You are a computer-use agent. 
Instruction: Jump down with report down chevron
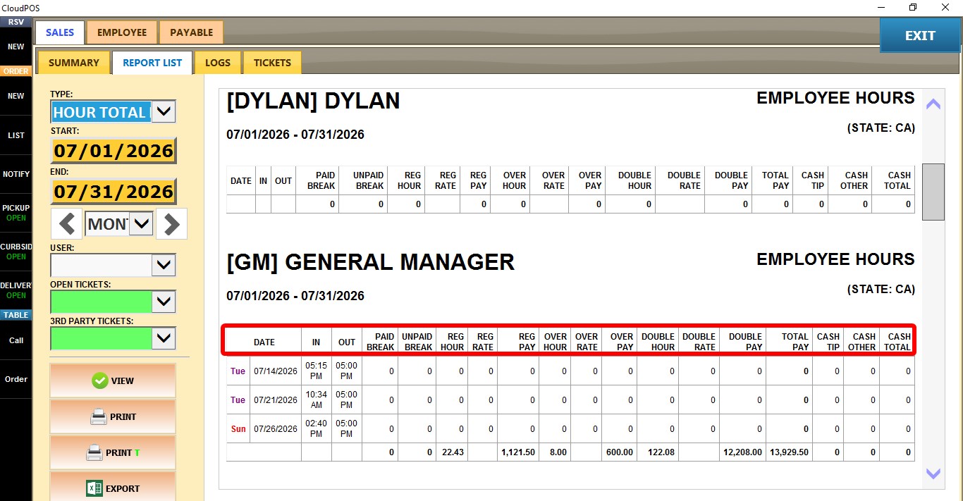pyautogui.click(x=933, y=474)
